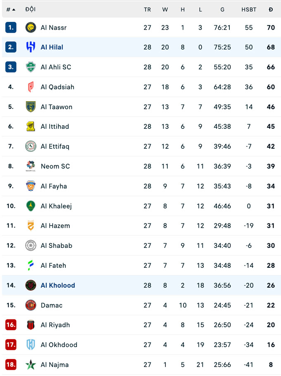This screenshot has width=281, height=376.
Task: Click the Al Najma star emblem
Action: [x=31, y=364]
